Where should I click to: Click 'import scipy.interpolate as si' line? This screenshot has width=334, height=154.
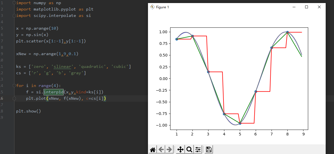[x=53, y=16]
